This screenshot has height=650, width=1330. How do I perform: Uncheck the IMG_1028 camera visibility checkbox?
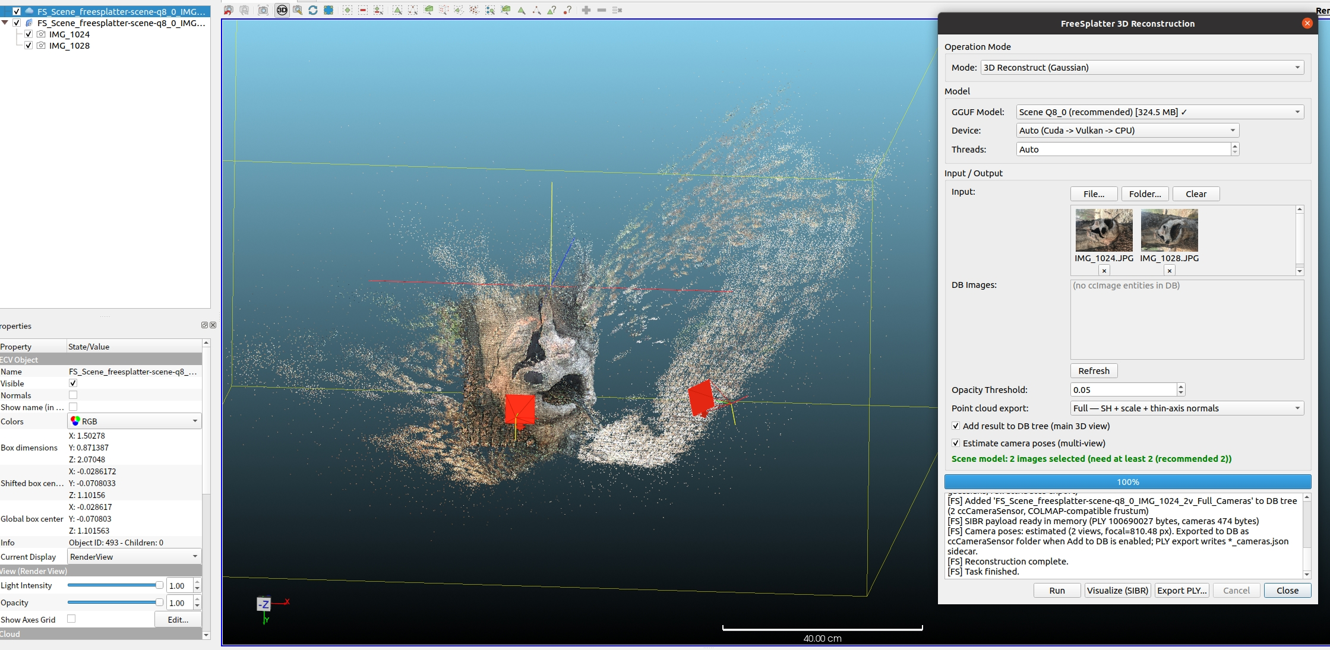click(29, 46)
